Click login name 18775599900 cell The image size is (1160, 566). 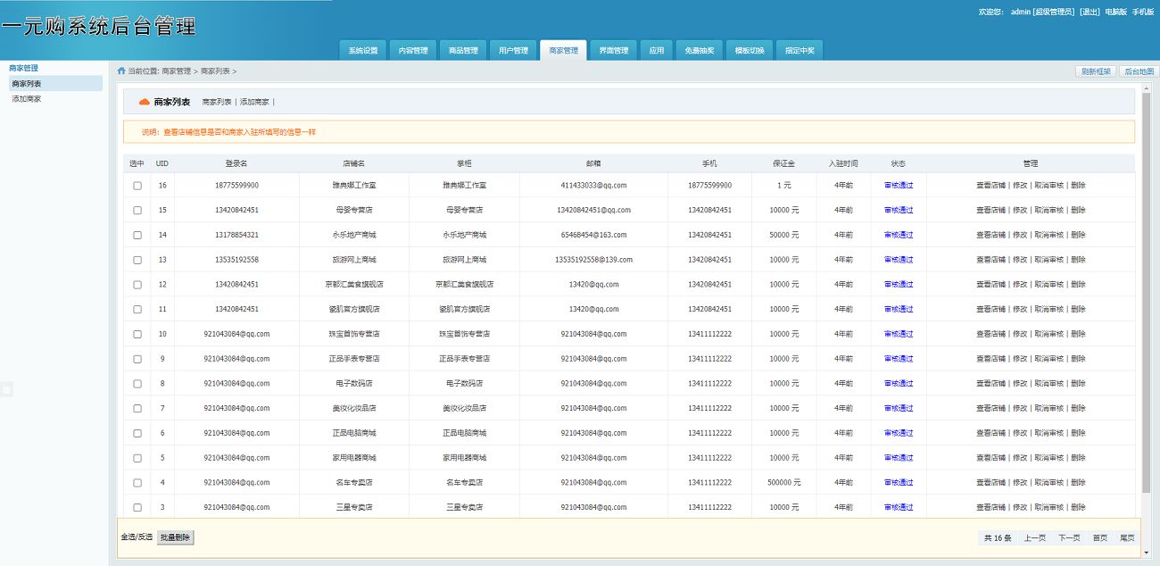click(x=236, y=186)
